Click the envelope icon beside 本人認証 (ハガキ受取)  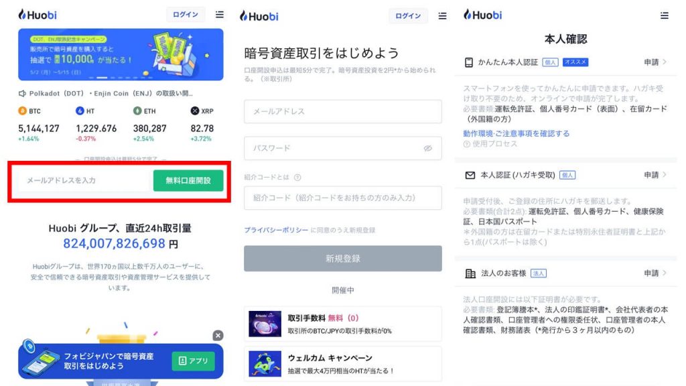tap(470, 175)
